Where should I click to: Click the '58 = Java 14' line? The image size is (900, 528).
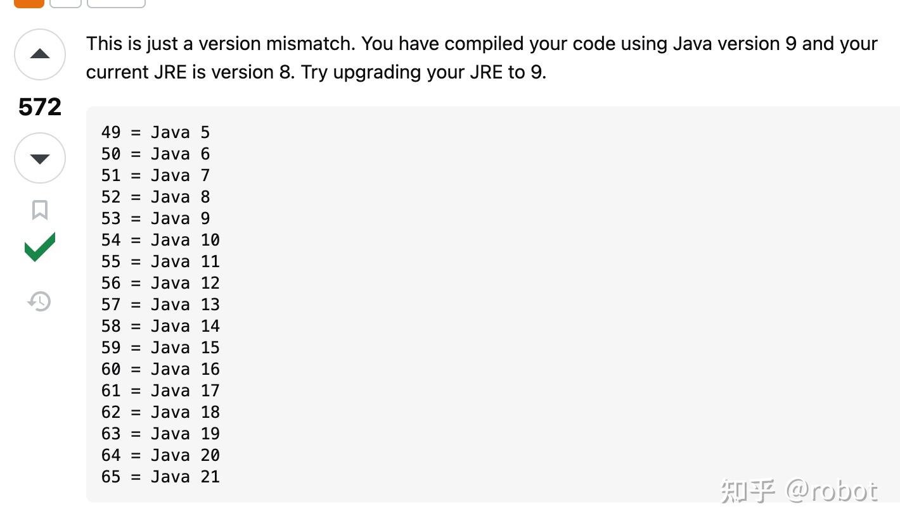[160, 326]
